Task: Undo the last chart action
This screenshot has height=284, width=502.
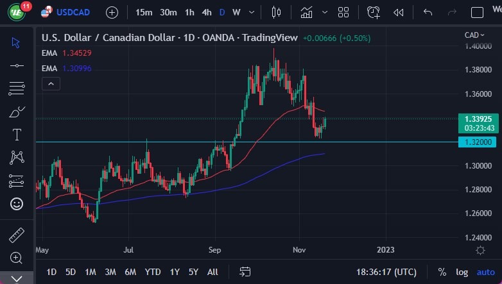Action: (x=428, y=12)
